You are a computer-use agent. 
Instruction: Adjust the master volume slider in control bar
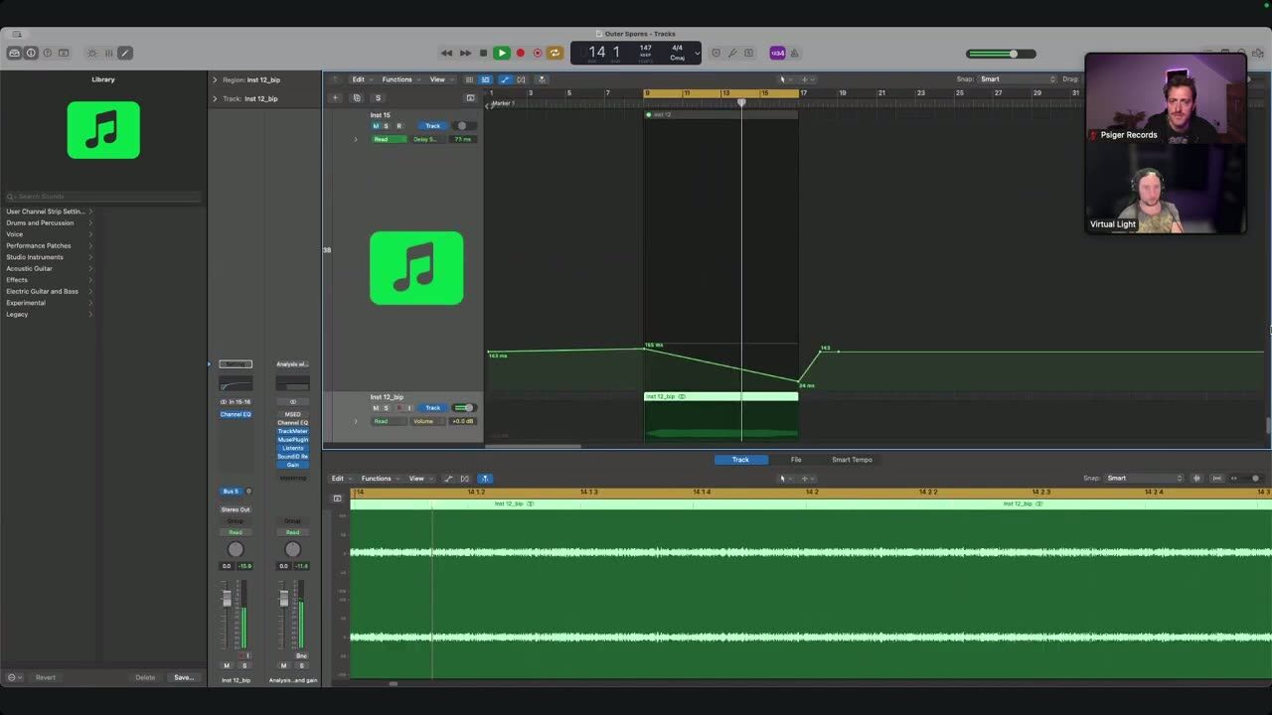tap(1001, 54)
